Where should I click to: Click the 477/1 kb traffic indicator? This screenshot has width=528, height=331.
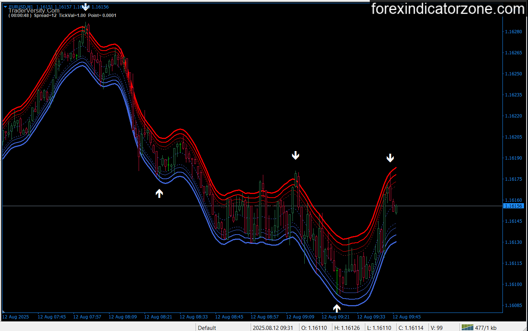click(x=486, y=328)
